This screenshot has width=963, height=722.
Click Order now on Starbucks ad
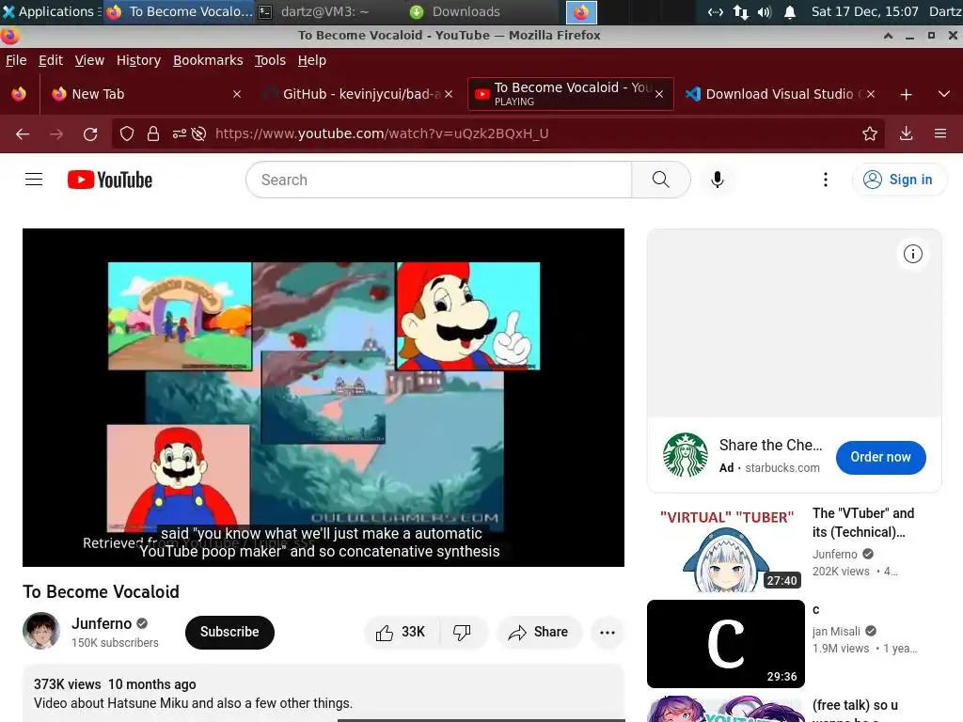pos(880,457)
